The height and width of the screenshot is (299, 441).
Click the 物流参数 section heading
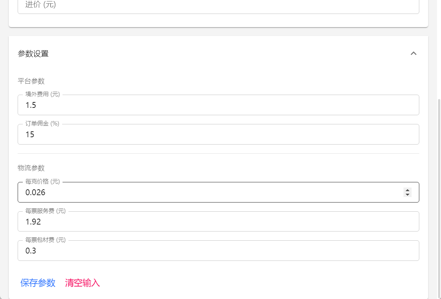[x=31, y=168]
